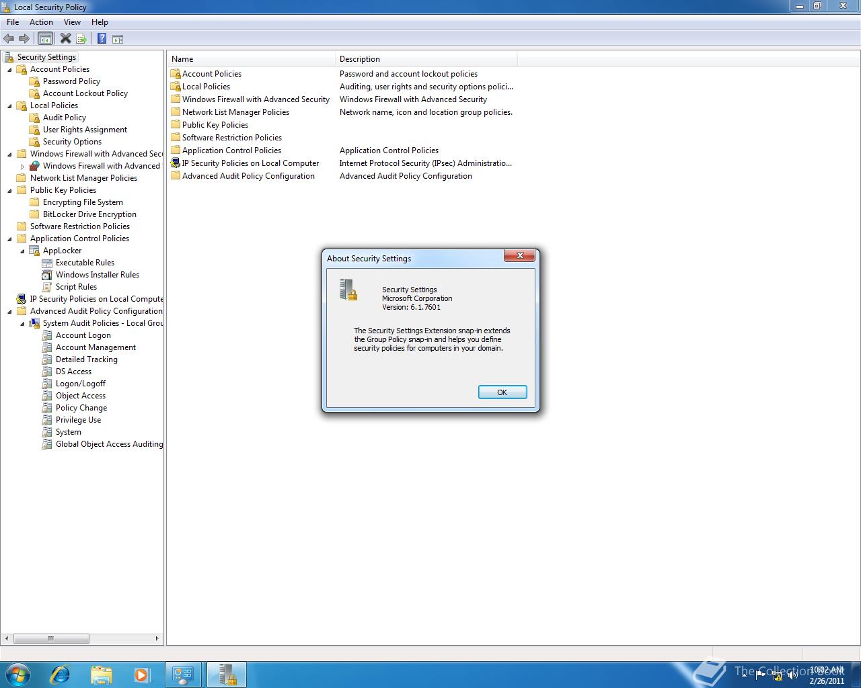This screenshot has height=688, width=861.
Task: Select Account Logon audit category icon
Action: (47, 335)
